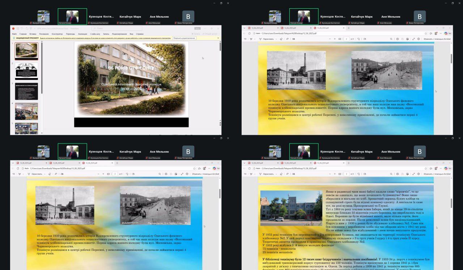Viewport: 463px width, 270px height.
Task: Open PDF settings gear in bottom-right window
Action: coord(419,174)
